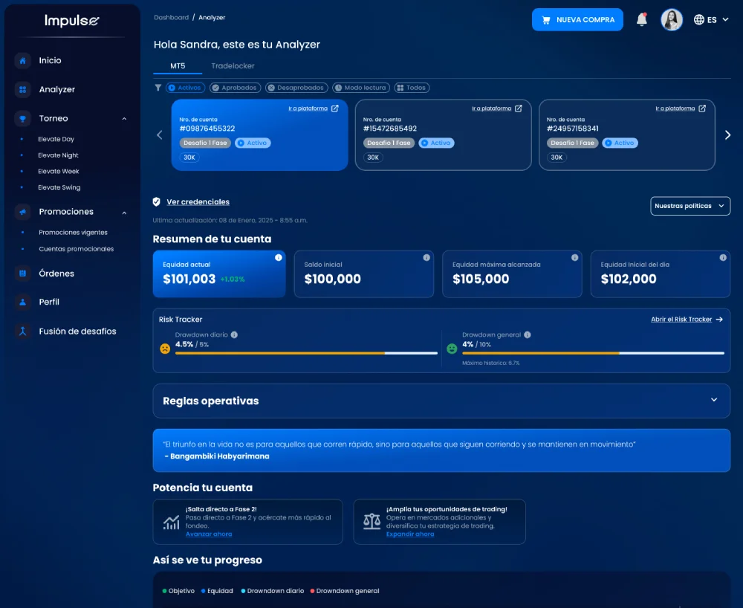This screenshot has width=743, height=608.
Task: Click info icon next to Drawdown general
Action: pos(528,334)
